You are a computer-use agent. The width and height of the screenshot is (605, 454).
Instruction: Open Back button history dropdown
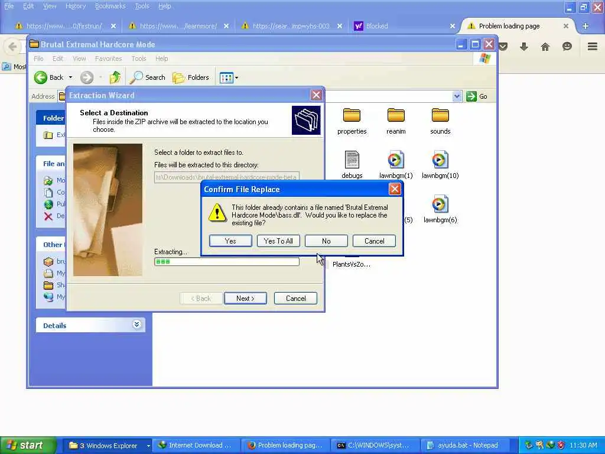point(70,77)
